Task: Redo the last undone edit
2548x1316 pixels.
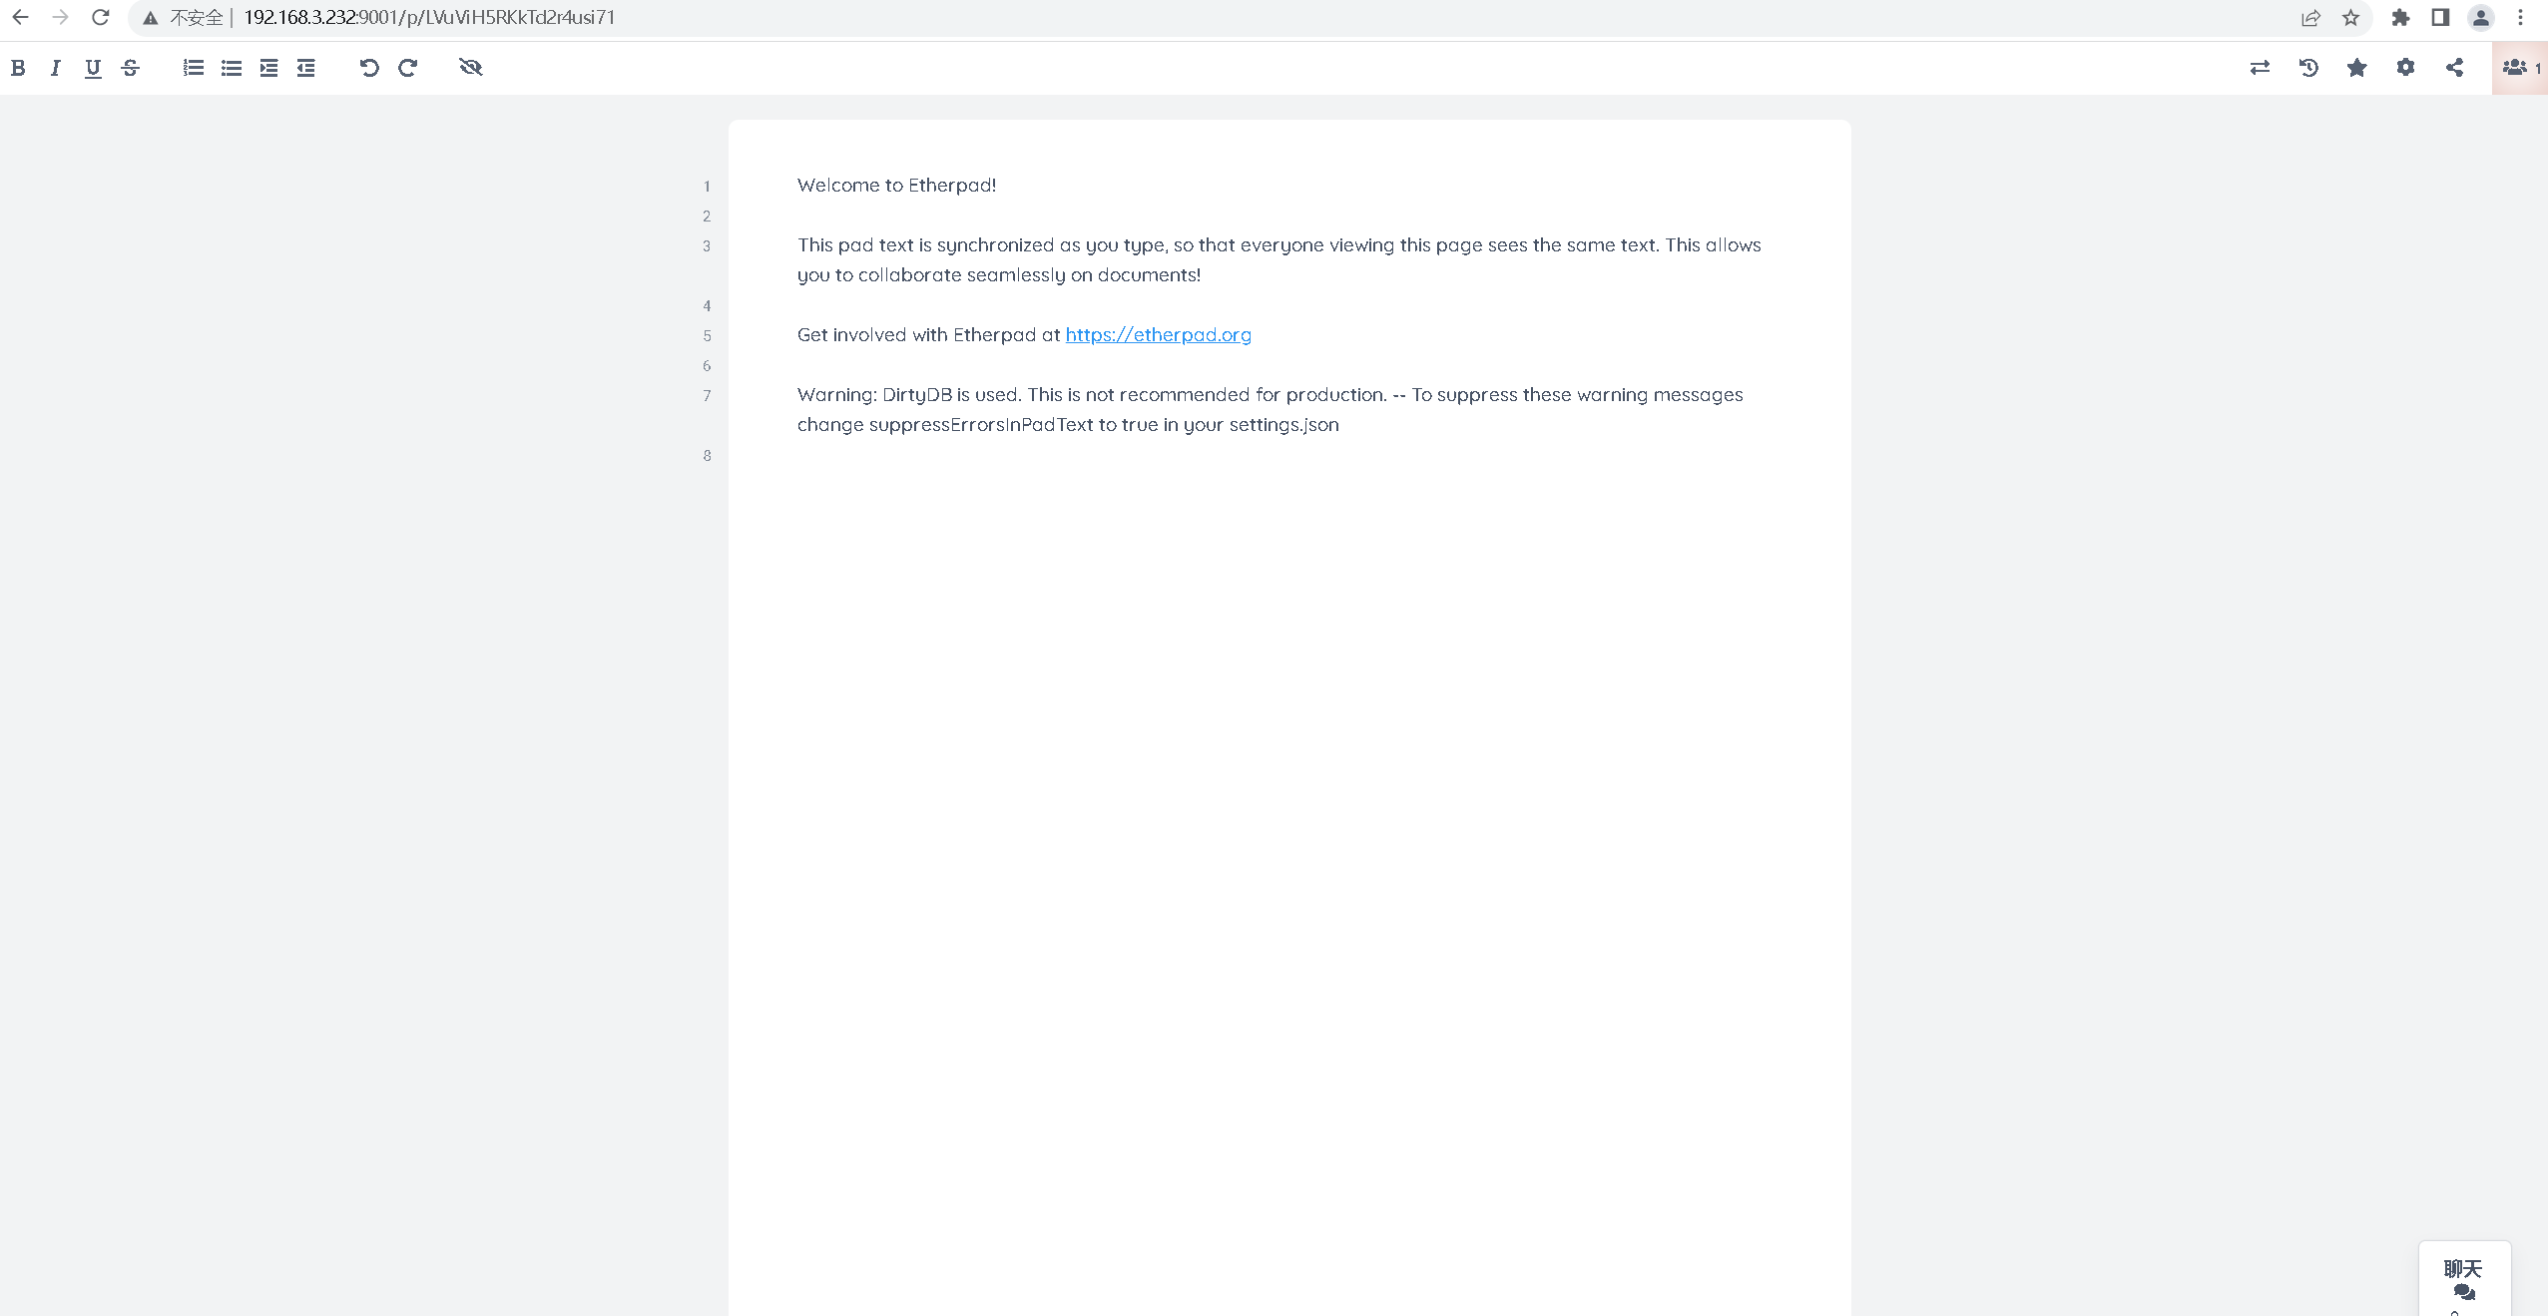Action: 407,68
